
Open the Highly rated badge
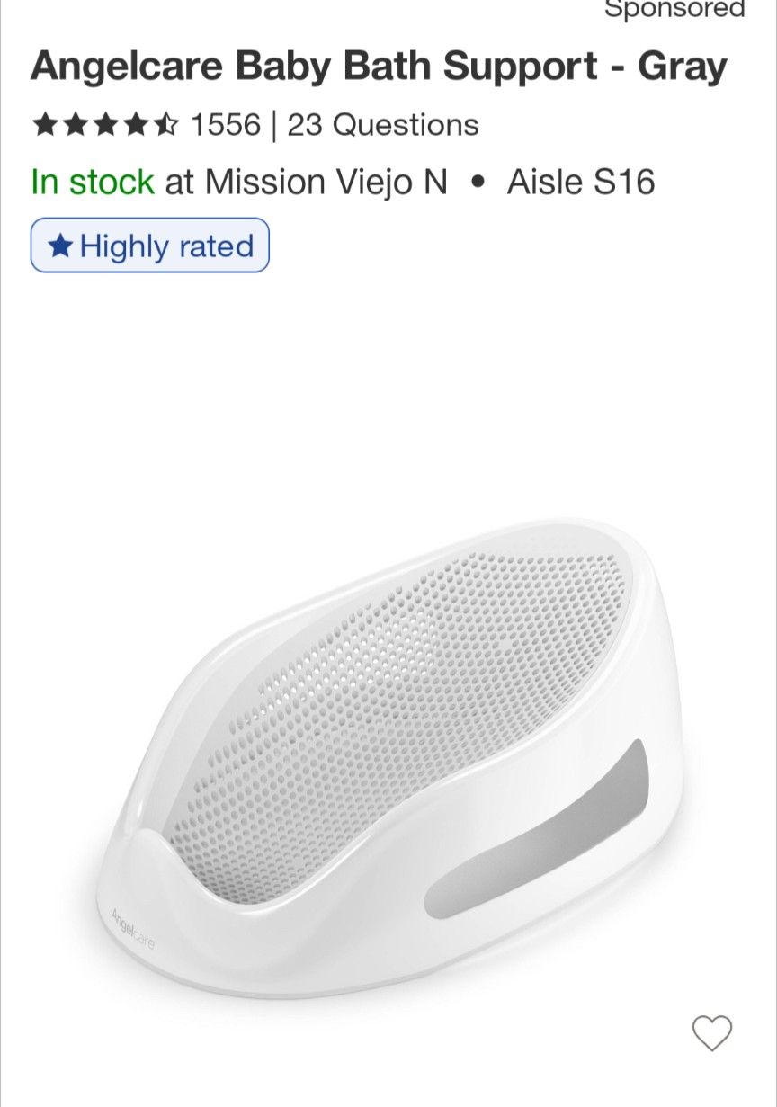click(x=150, y=246)
